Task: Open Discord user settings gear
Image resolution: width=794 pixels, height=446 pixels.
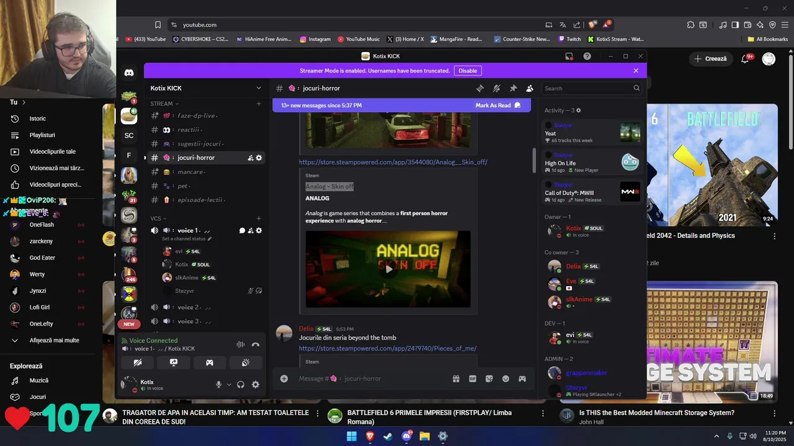Action: (x=255, y=385)
